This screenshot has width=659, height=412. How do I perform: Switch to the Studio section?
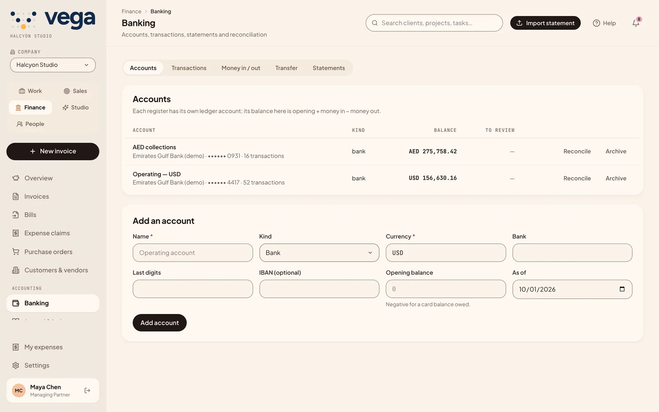tap(75, 108)
